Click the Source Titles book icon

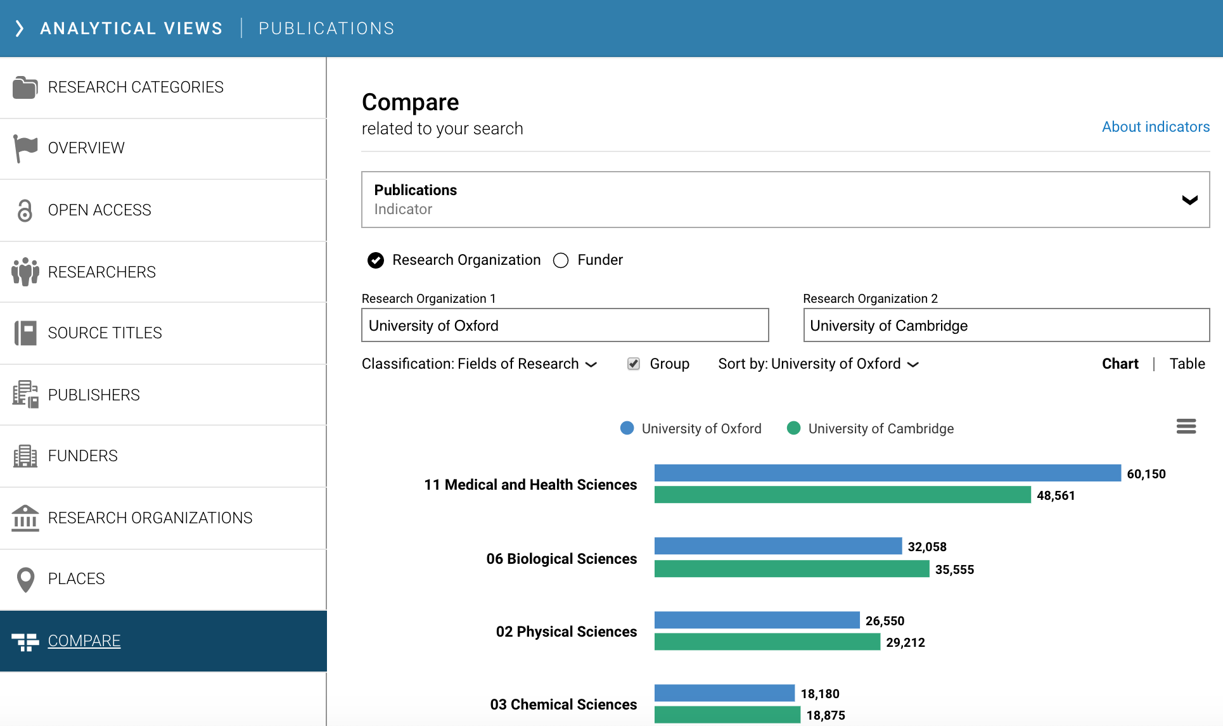(x=25, y=333)
